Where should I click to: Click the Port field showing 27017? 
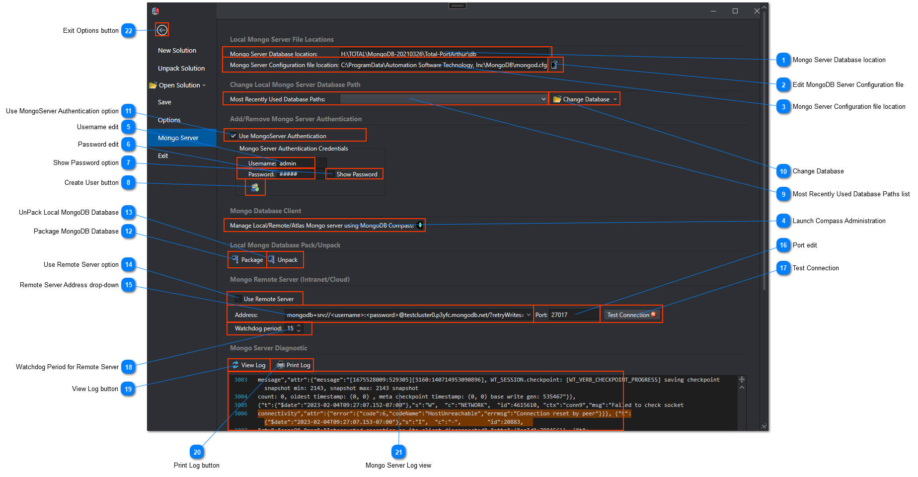[573, 315]
